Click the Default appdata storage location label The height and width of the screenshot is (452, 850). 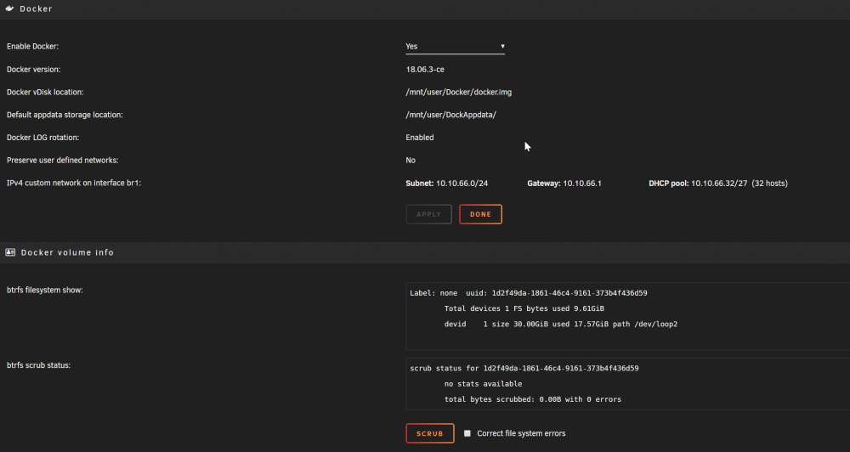pyautogui.click(x=65, y=115)
